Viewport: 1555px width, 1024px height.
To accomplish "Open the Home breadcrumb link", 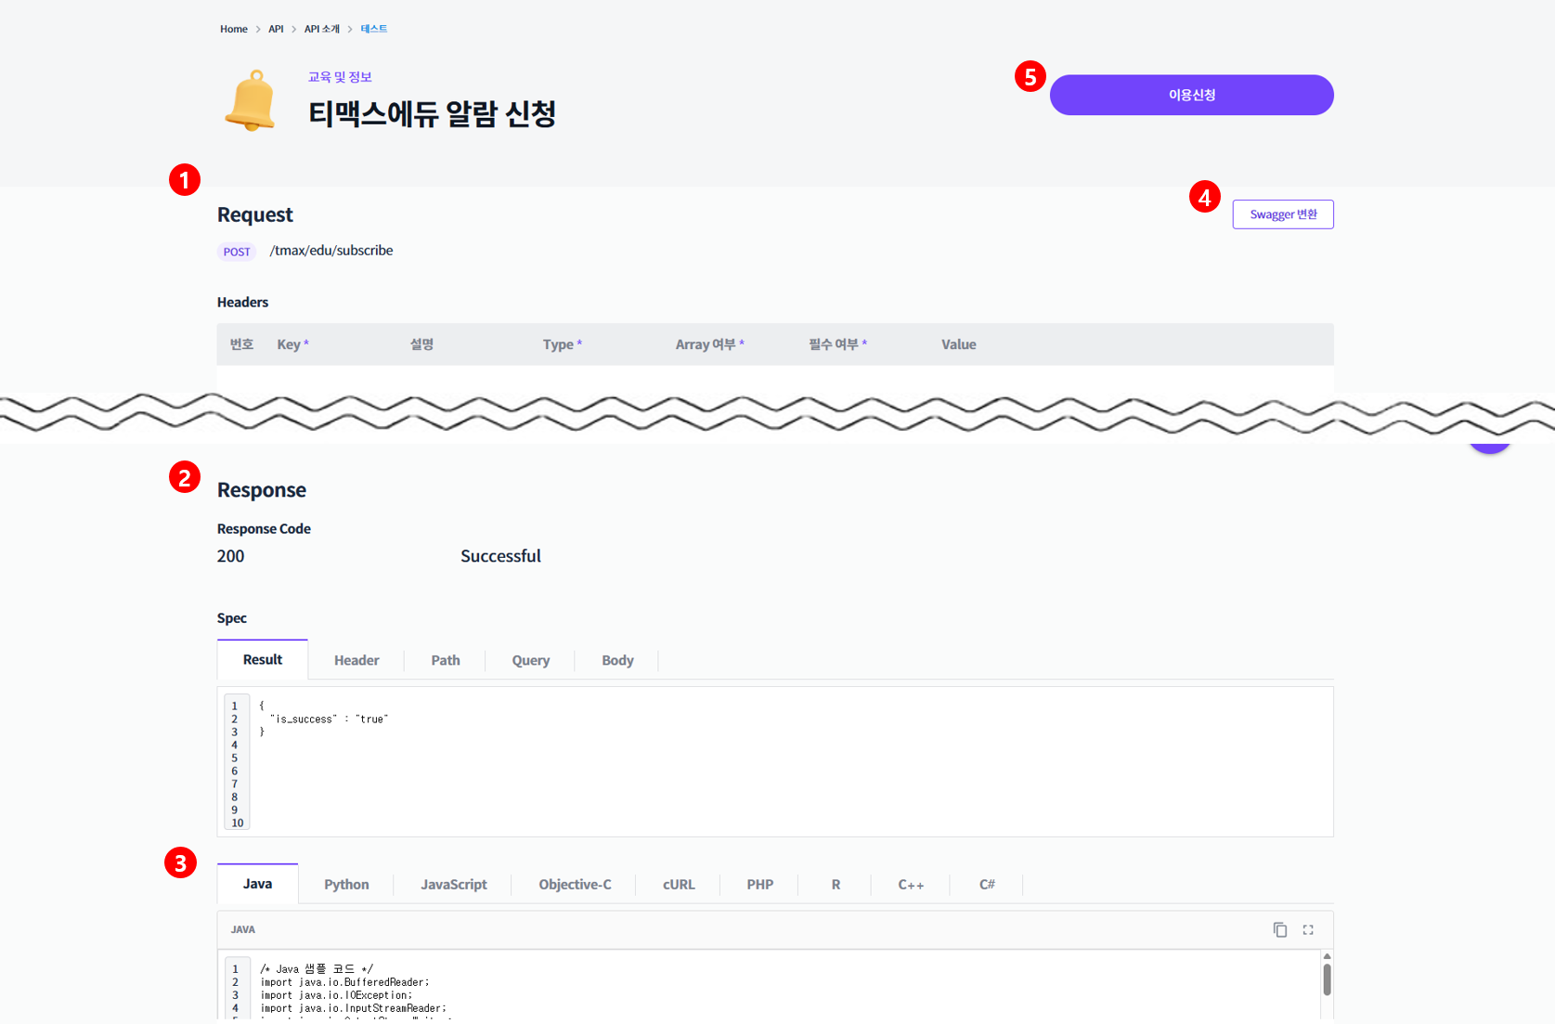I will 234,29.
